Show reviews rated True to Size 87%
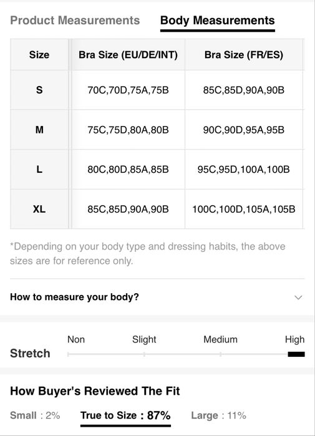 click(125, 415)
